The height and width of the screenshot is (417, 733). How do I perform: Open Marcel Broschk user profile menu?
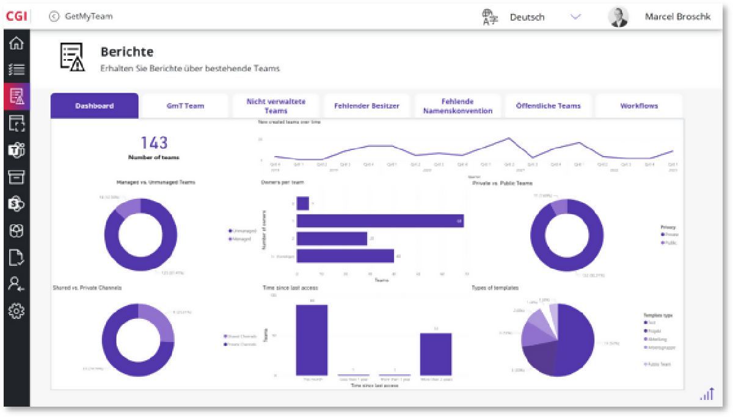click(x=660, y=17)
